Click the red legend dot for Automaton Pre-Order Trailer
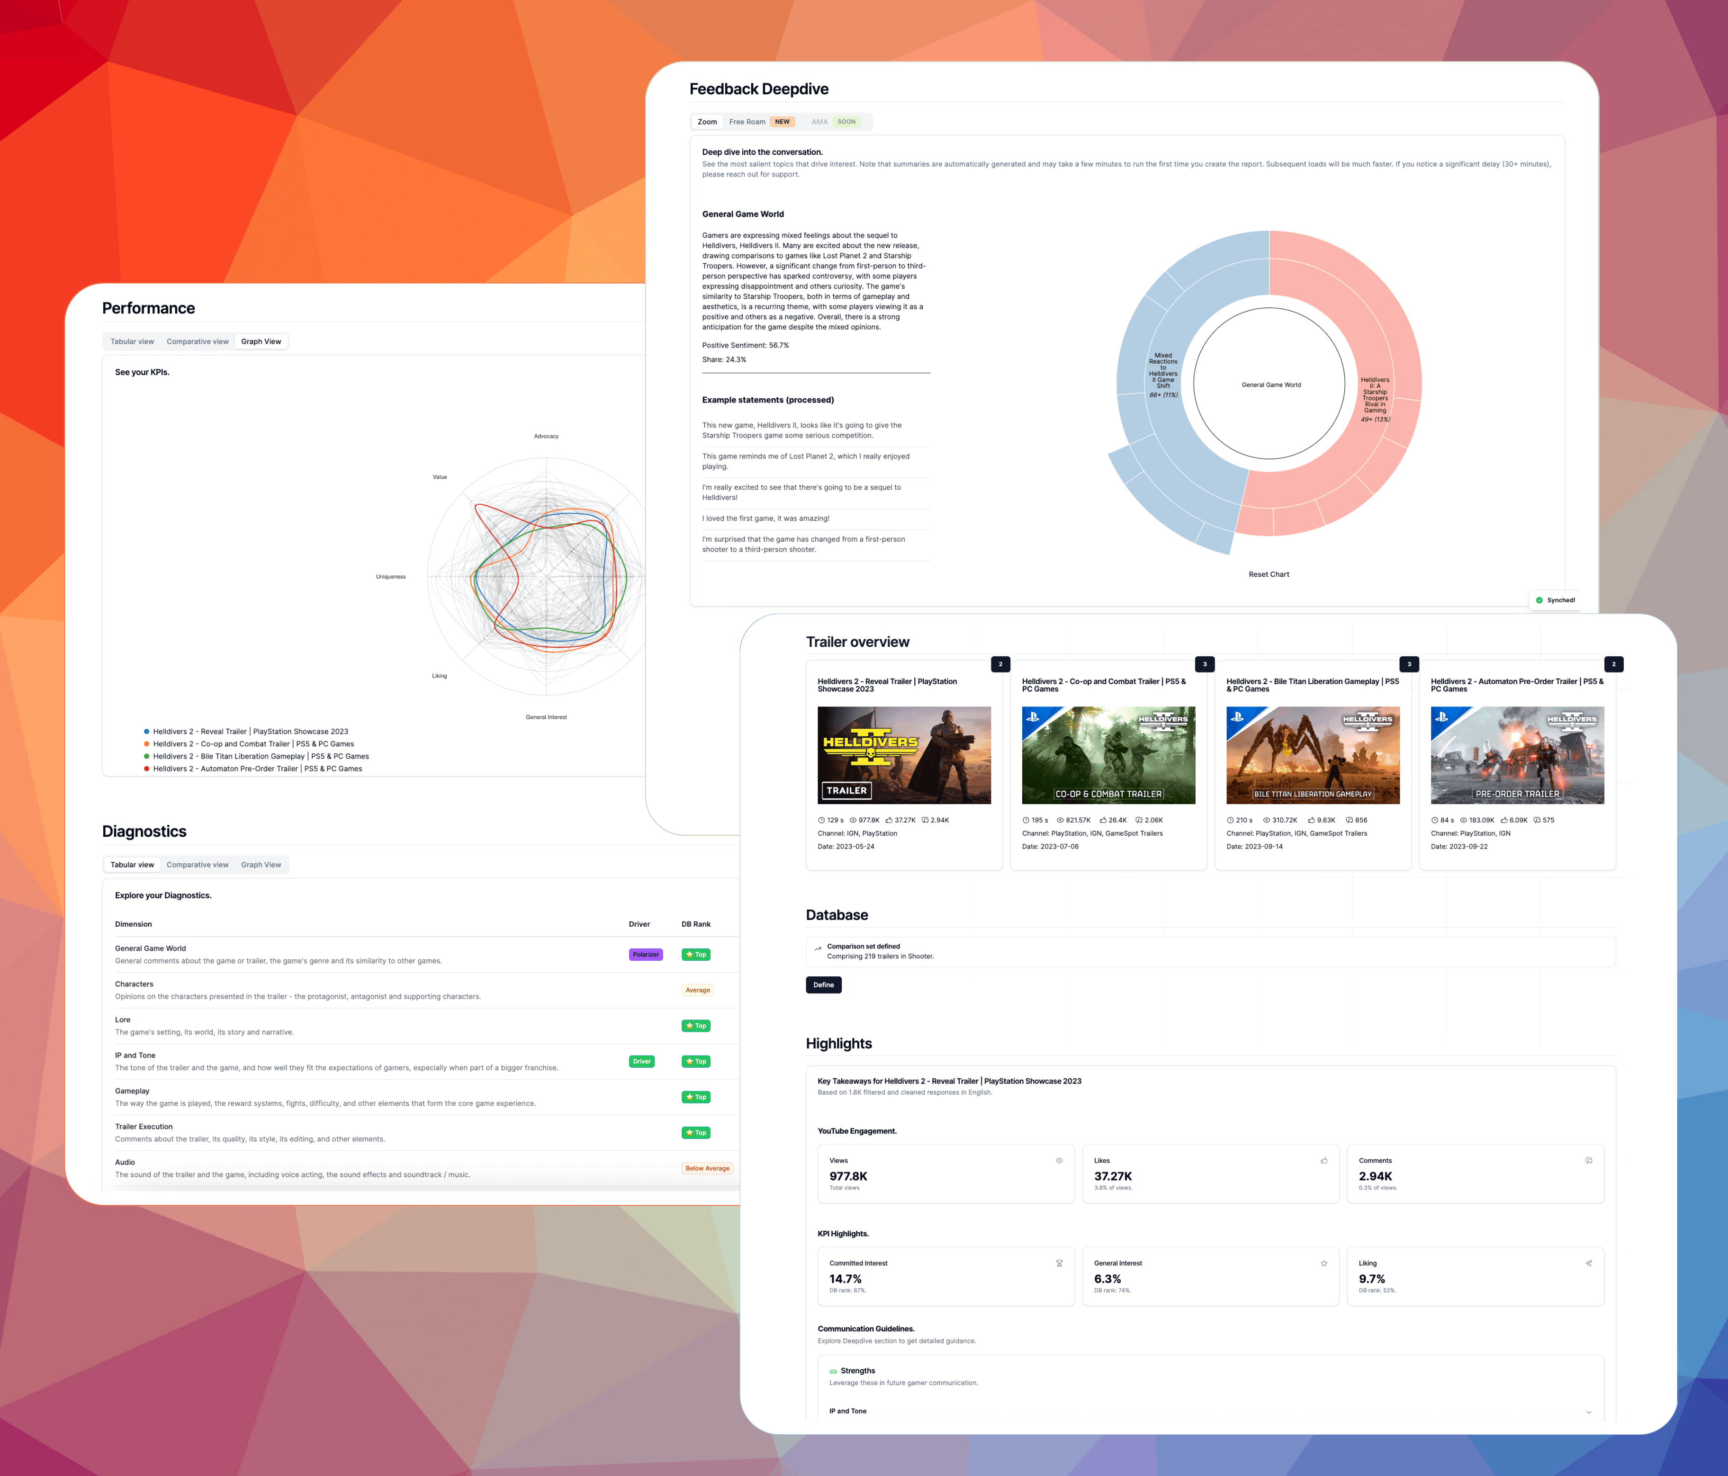Image resolution: width=1728 pixels, height=1476 pixels. tap(147, 769)
